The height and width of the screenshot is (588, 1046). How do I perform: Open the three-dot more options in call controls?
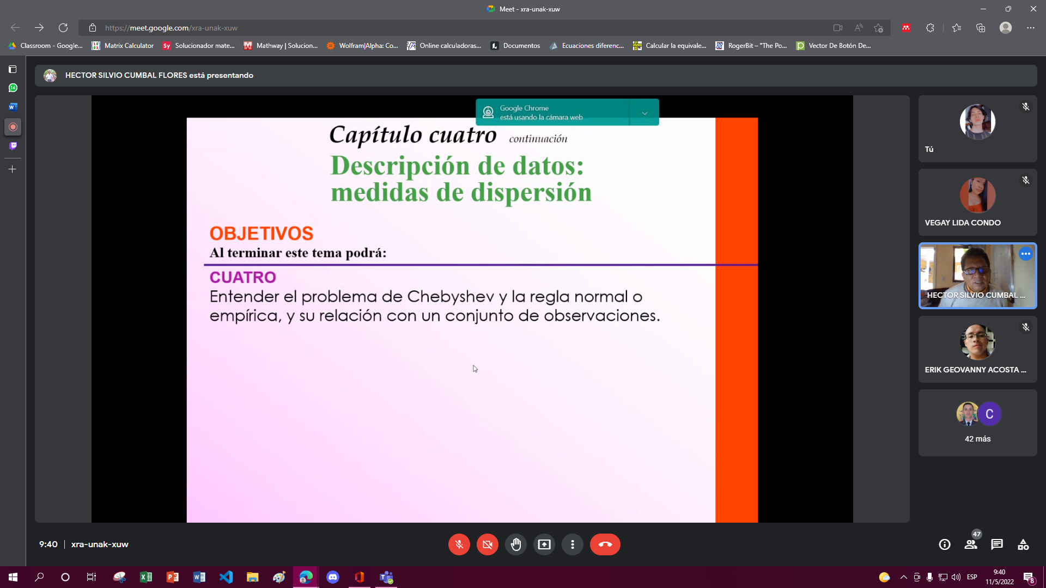(x=573, y=544)
